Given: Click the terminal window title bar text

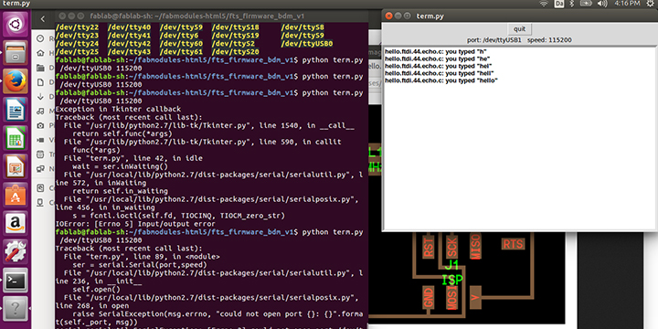Looking at the screenshot, I should coord(196,16).
